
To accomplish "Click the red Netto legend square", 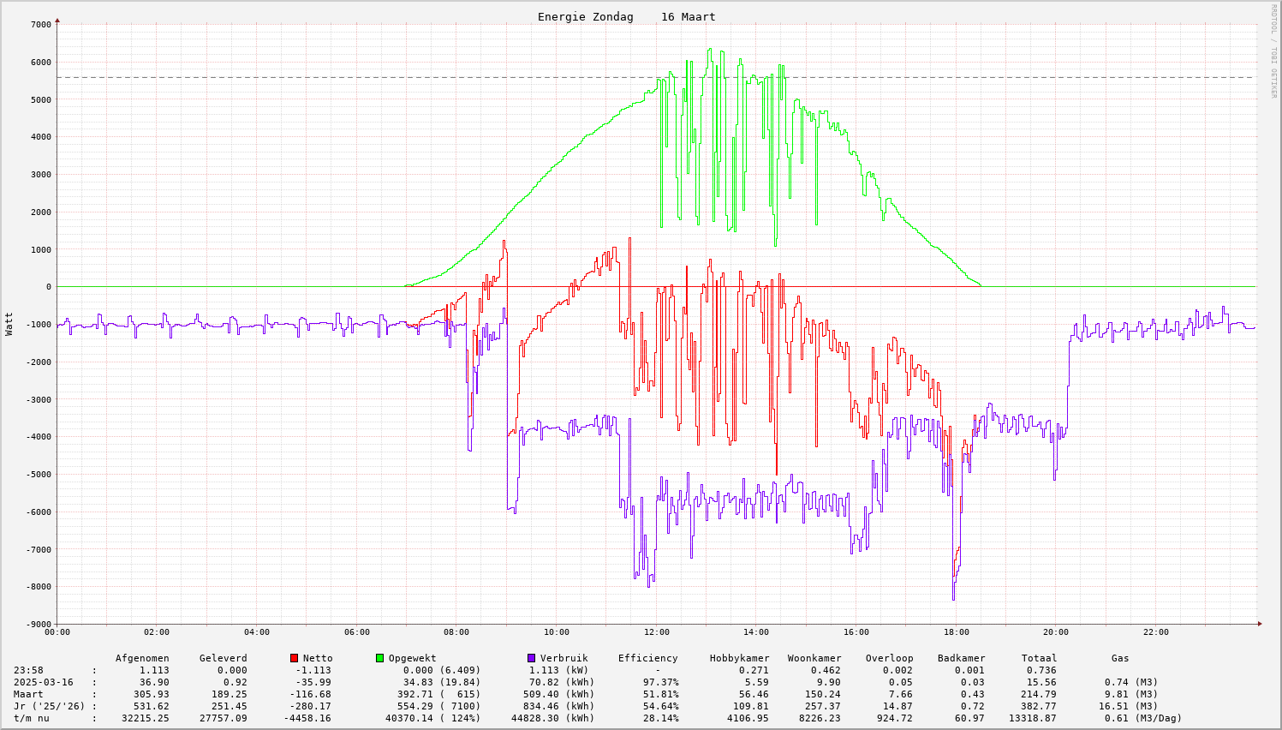I will tap(294, 658).
